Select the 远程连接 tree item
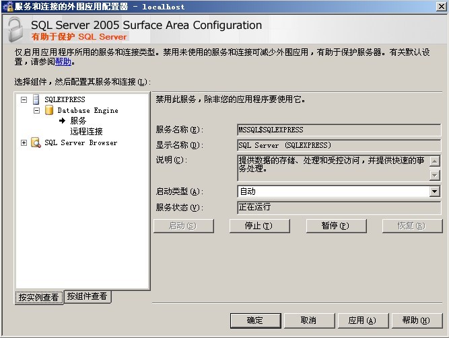Image resolution: width=449 pixels, height=338 pixels. (x=86, y=132)
